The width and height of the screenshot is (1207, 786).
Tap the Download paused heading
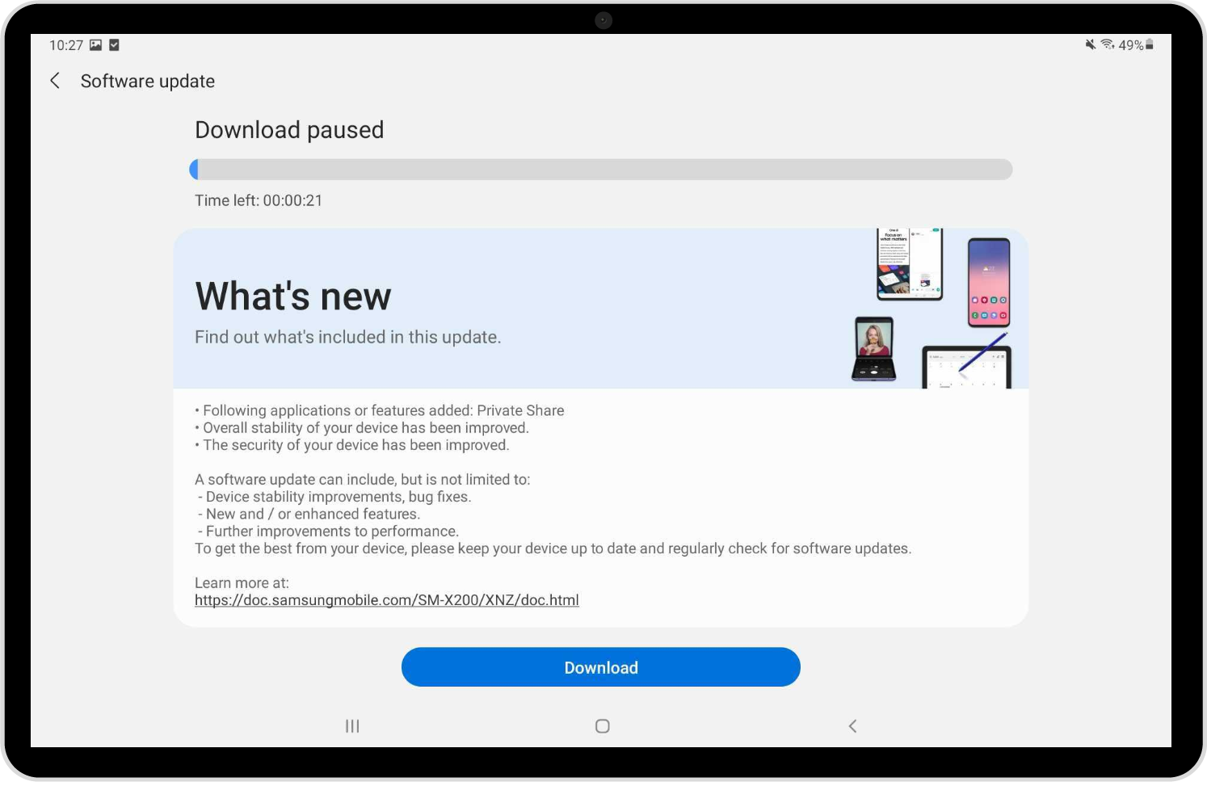(289, 129)
